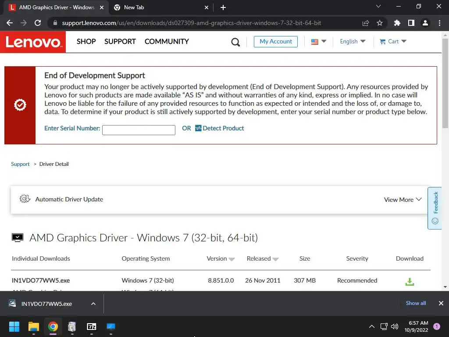Image resolution: width=449 pixels, height=337 pixels.
Task: Click the Automatic Driver Update label
Action: 69,199
